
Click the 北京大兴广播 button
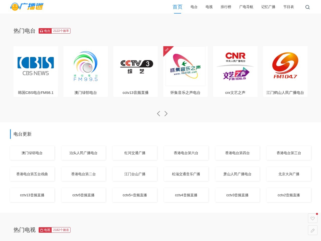pos(289,174)
